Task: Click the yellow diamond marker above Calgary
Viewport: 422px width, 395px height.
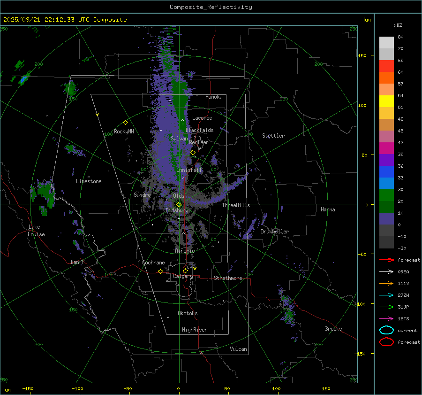Action: pyautogui.click(x=185, y=271)
